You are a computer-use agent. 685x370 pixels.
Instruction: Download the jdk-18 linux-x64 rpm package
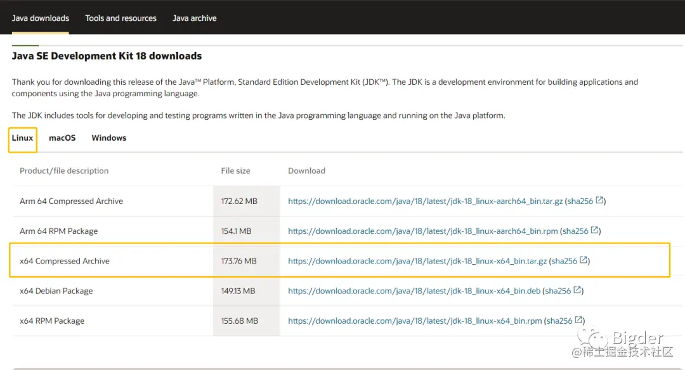[415, 321]
